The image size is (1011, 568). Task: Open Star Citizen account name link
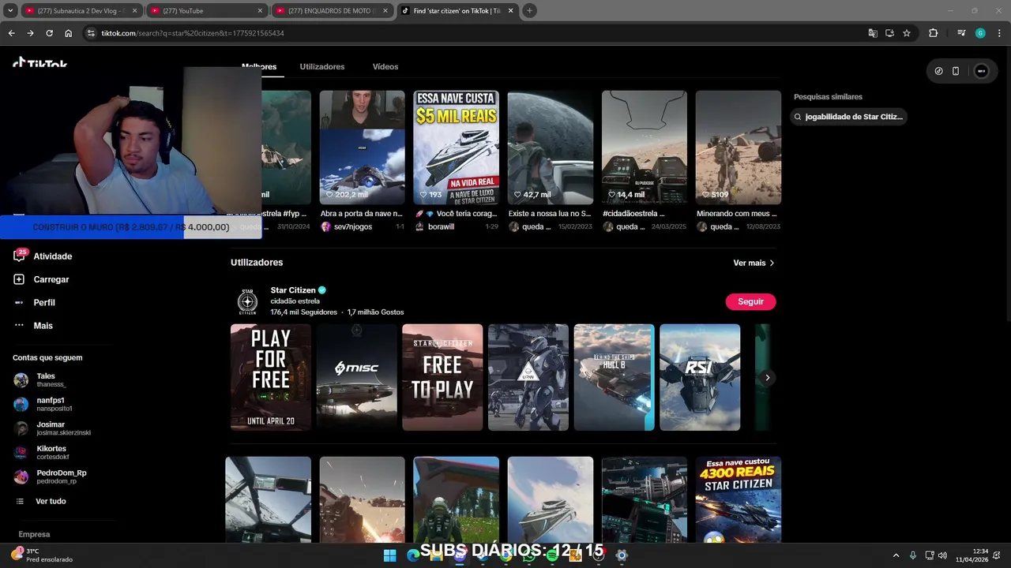pyautogui.click(x=293, y=290)
